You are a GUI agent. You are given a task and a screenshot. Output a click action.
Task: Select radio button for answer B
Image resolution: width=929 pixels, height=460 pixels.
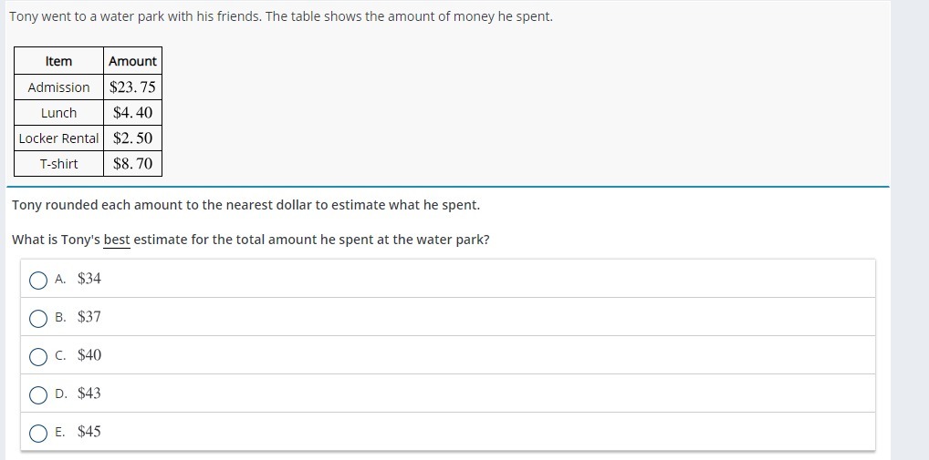(x=38, y=318)
